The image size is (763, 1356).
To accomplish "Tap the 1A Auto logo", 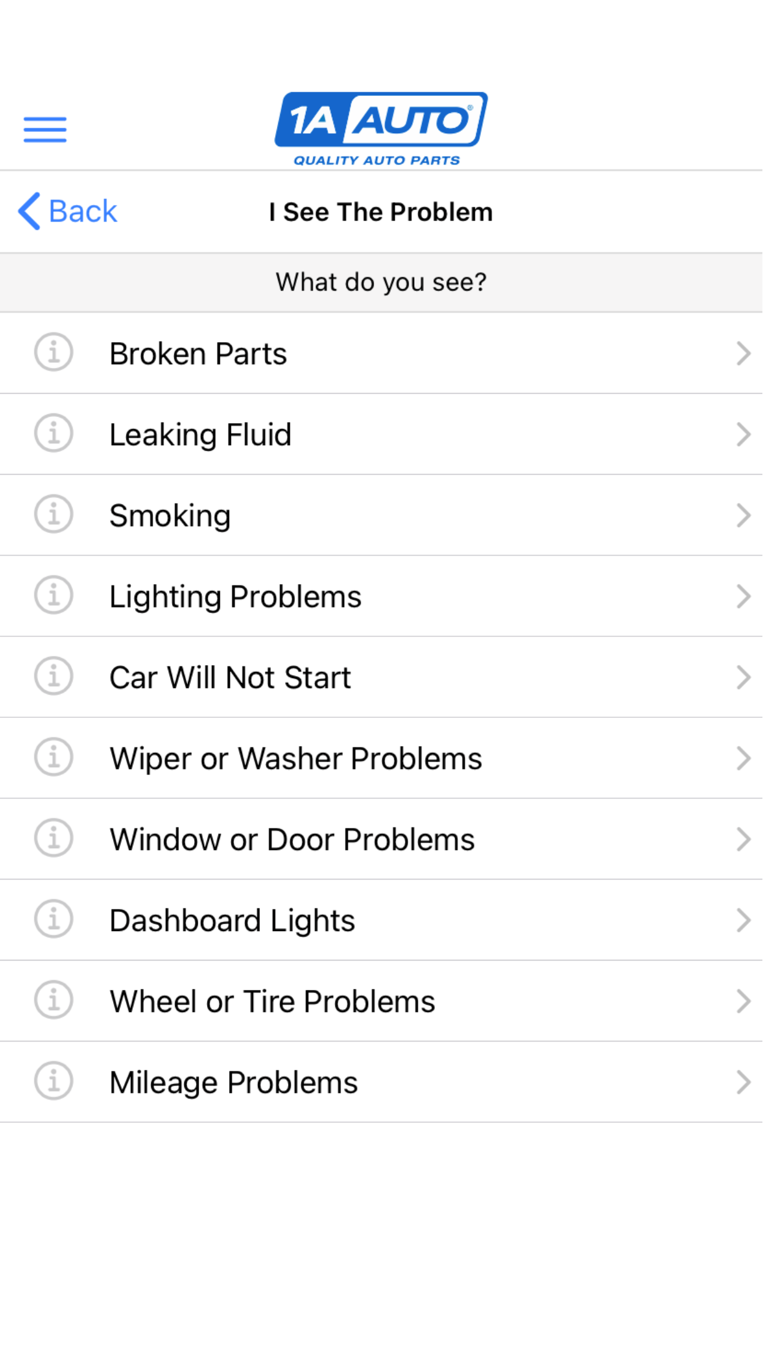I will tap(381, 128).
